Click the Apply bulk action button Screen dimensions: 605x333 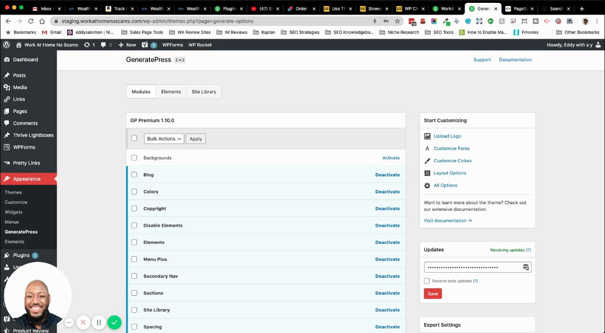pos(196,139)
